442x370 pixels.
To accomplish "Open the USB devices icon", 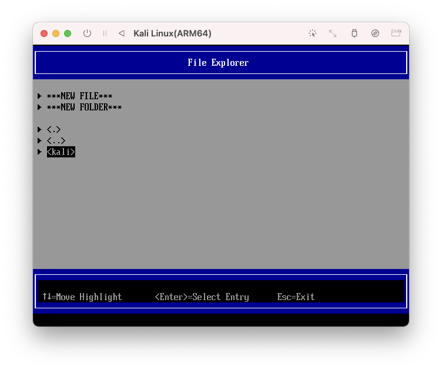I will (354, 33).
